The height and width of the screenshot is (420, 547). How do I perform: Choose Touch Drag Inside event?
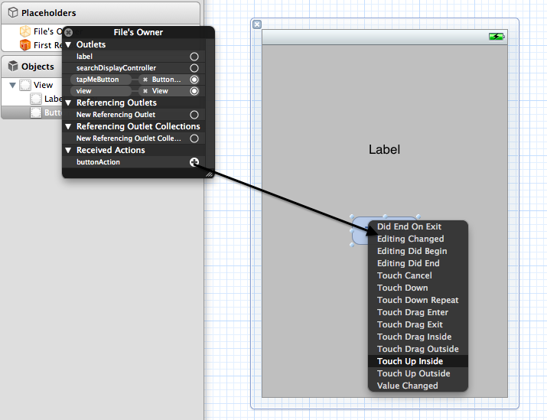tap(418, 337)
